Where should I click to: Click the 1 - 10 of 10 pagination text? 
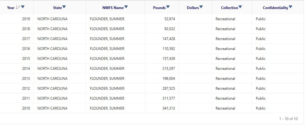pyautogui.click(x=288, y=119)
